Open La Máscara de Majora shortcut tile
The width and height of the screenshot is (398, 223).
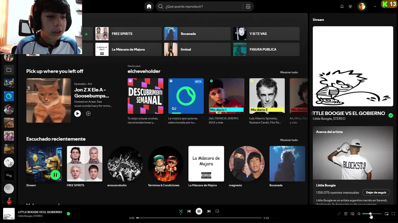(x=128, y=49)
